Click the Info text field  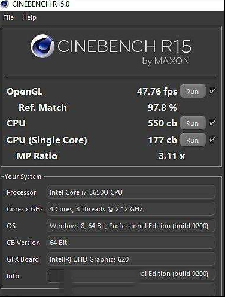click(x=131, y=275)
